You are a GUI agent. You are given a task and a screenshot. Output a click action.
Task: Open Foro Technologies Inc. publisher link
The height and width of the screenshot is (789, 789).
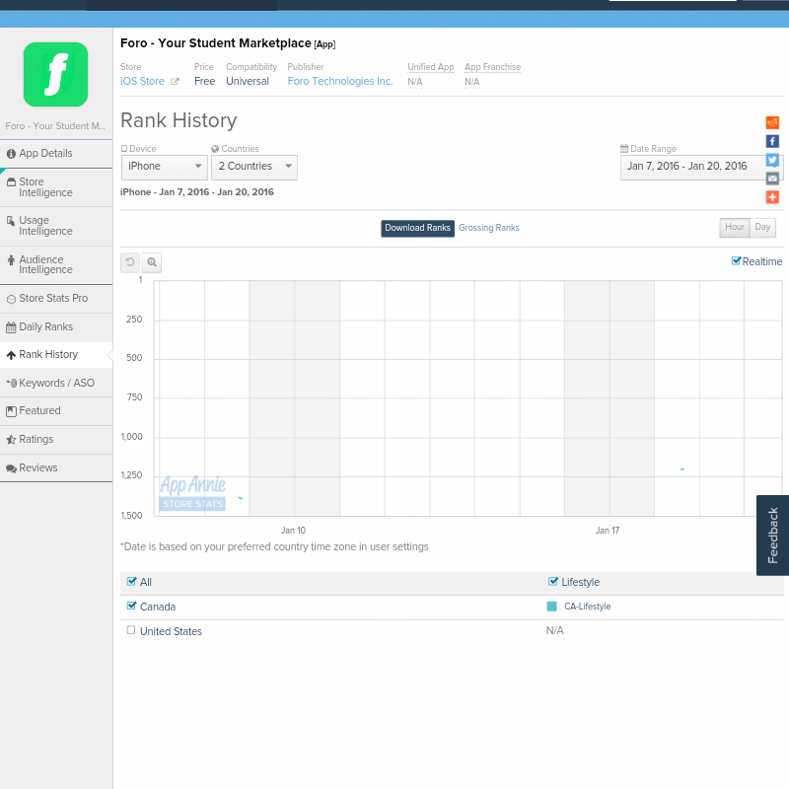(x=340, y=82)
